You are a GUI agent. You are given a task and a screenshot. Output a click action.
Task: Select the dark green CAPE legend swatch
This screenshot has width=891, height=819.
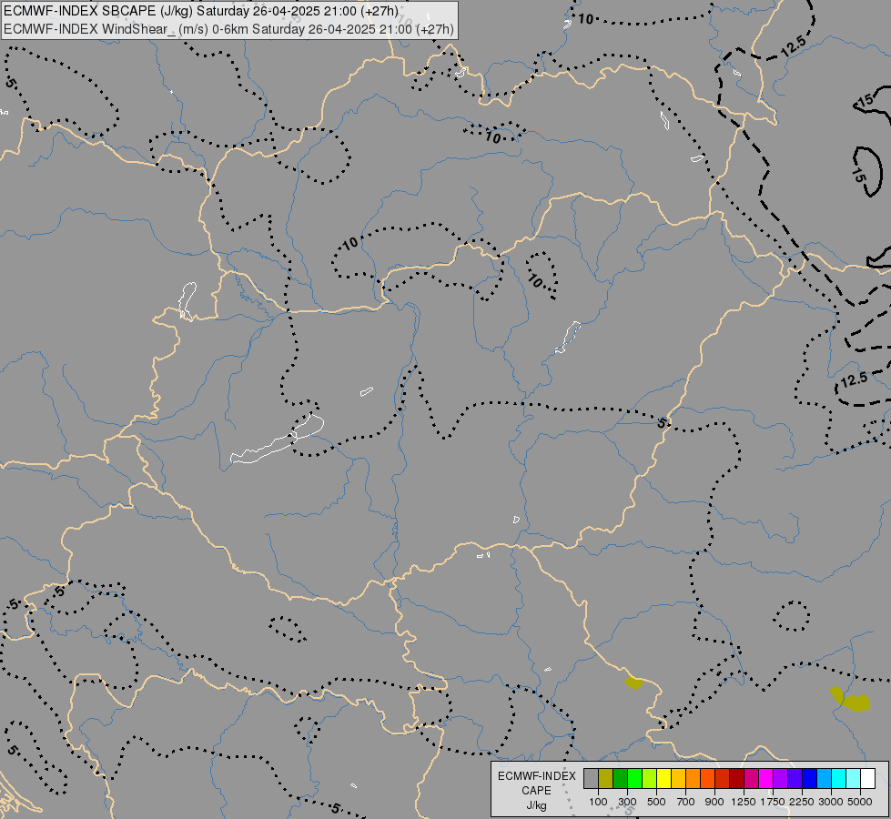(621, 778)
